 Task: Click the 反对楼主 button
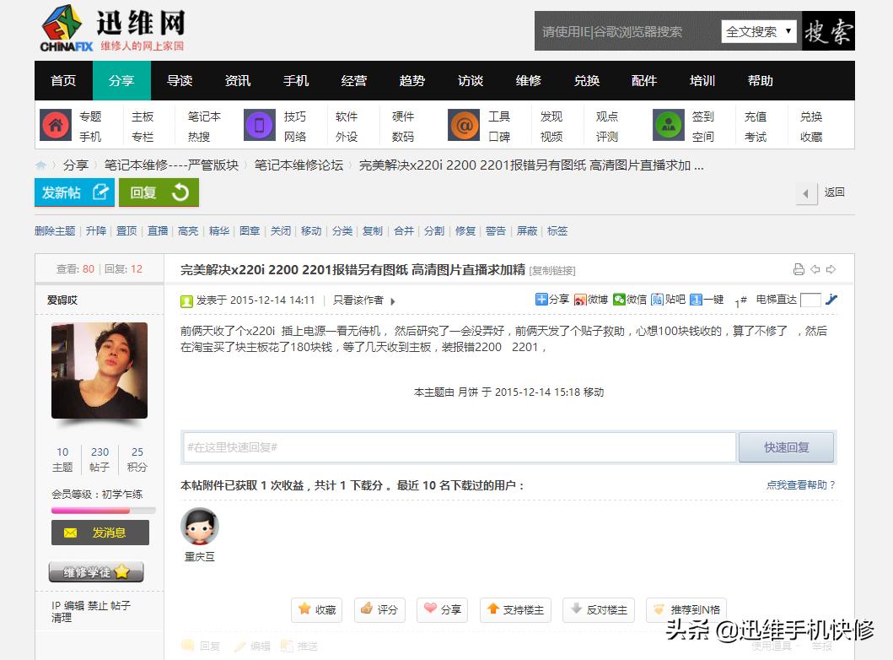pyautogui.click(x=599, y=610)
